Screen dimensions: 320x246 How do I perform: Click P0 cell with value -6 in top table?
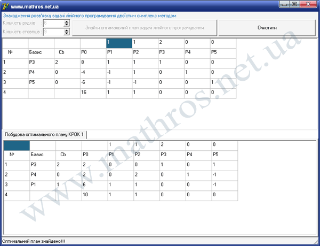point(93,83)
